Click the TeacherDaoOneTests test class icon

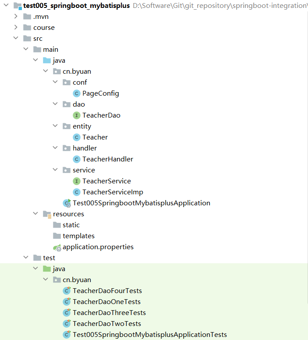pyautogui.click(x=67, y=302)
